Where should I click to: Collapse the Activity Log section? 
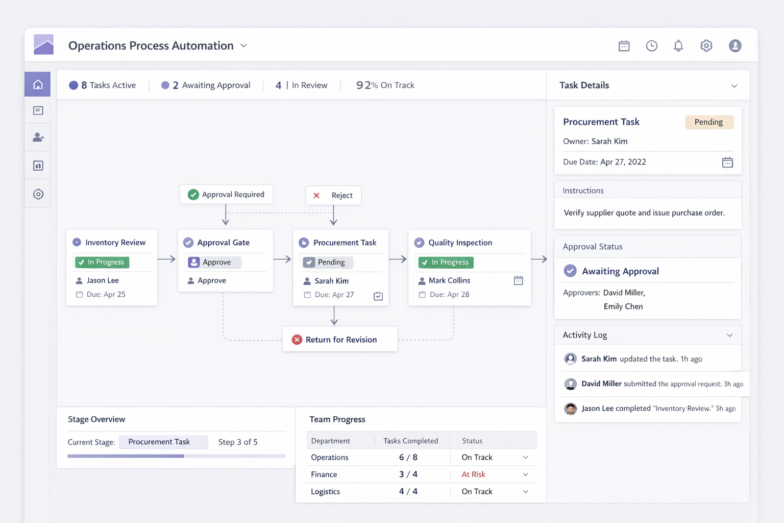pyautogui.click(x=729, y=335)
